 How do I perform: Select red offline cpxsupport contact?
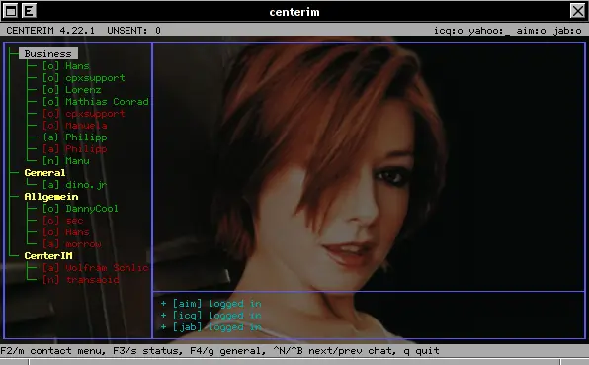(x=83, y=114)
